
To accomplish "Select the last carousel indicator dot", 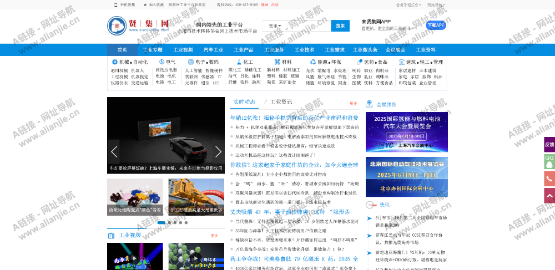I will tap(186, 223).
